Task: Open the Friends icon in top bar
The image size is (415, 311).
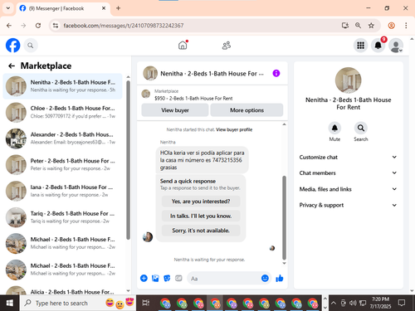Action: pyautogui.click(x=227, y=46)
